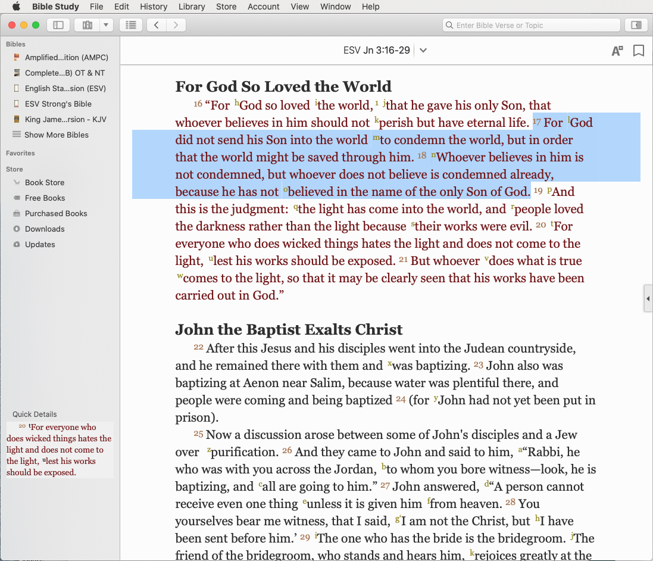Open the Library menu
Viewport: 653px width, 561px height.
pyautogui.click(x=192, y=7)
